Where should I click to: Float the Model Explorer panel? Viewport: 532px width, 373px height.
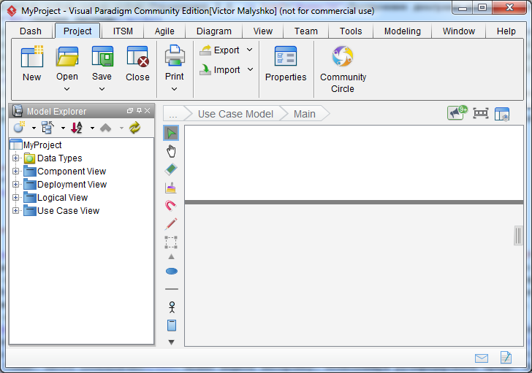tap(130, 111)
